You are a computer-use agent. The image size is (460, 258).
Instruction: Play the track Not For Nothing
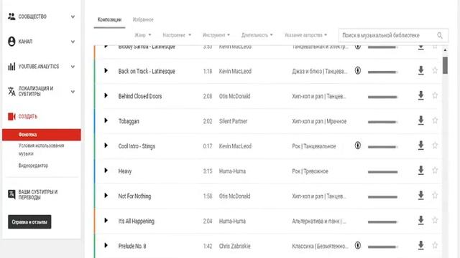click(106, 196)
